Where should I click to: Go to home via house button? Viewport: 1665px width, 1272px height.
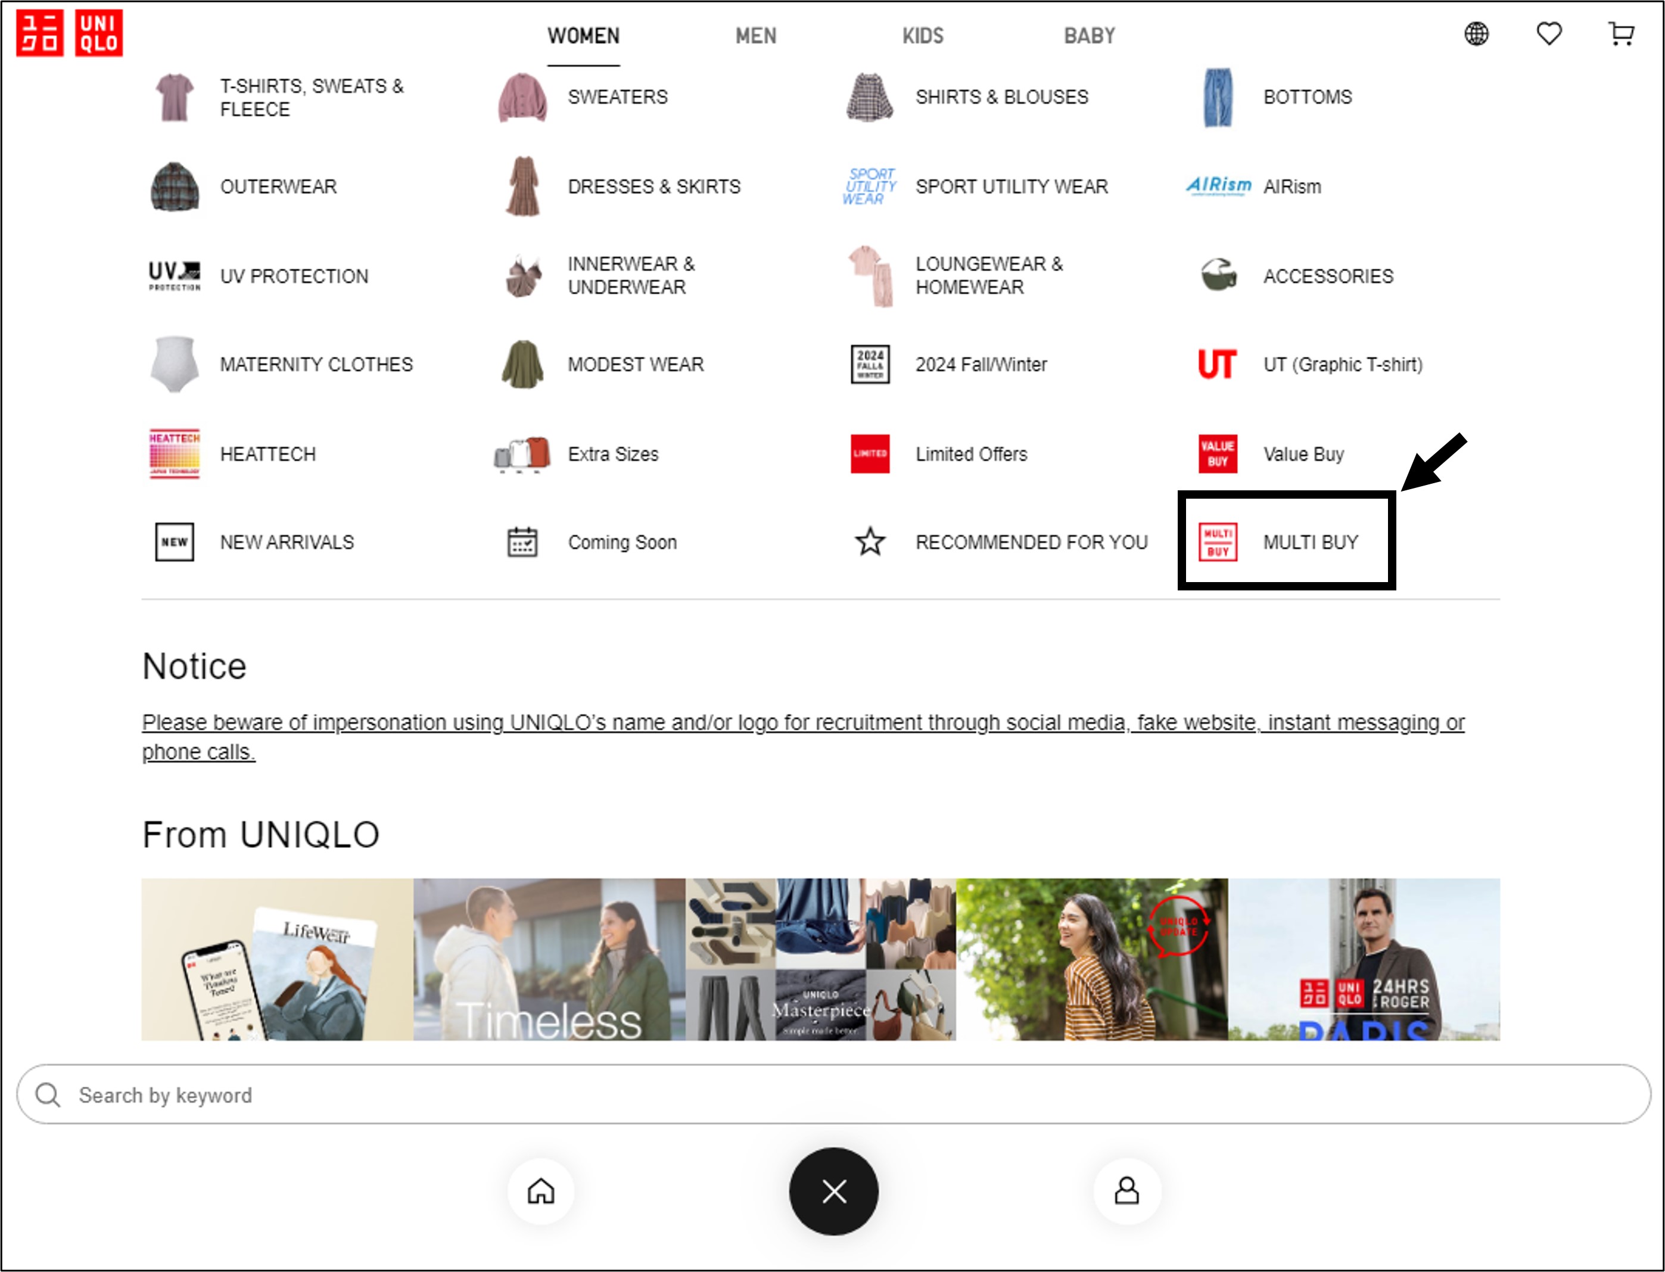pyautogui.click(x=541, y=1191)
